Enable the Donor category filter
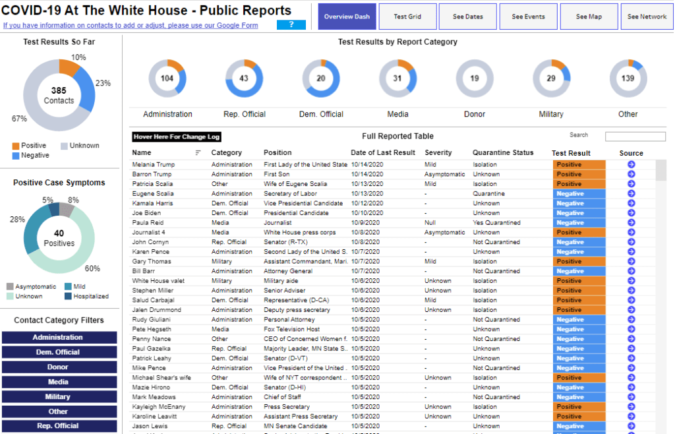The image size is (675, 434). (x=59, y=367)
